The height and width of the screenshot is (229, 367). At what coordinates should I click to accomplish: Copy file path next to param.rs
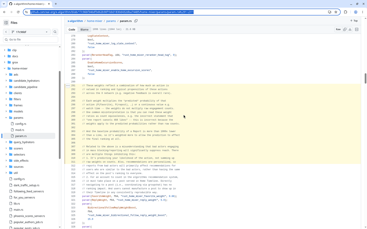[x=136, y=21]
